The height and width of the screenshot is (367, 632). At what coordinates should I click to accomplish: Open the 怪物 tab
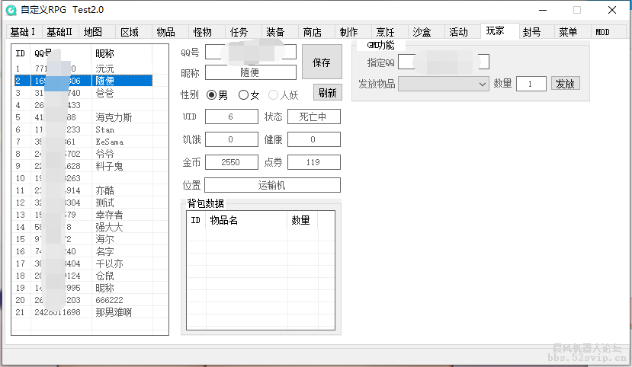[202, 32]
